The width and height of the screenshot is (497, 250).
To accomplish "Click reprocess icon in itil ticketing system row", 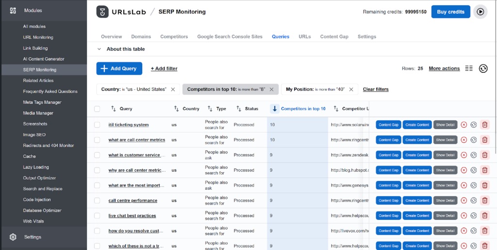I will [474, 125].
